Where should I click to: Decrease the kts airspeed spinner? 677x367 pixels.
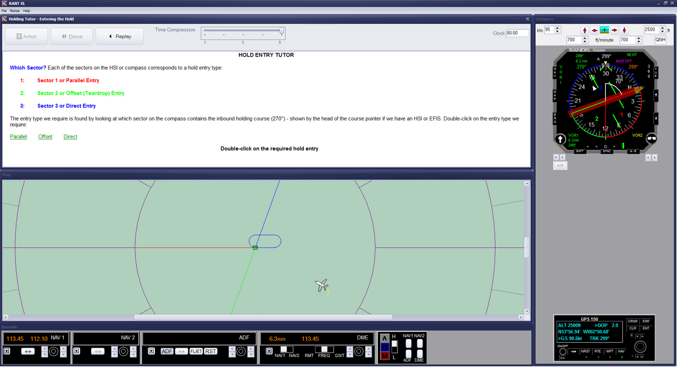(558, 32)
